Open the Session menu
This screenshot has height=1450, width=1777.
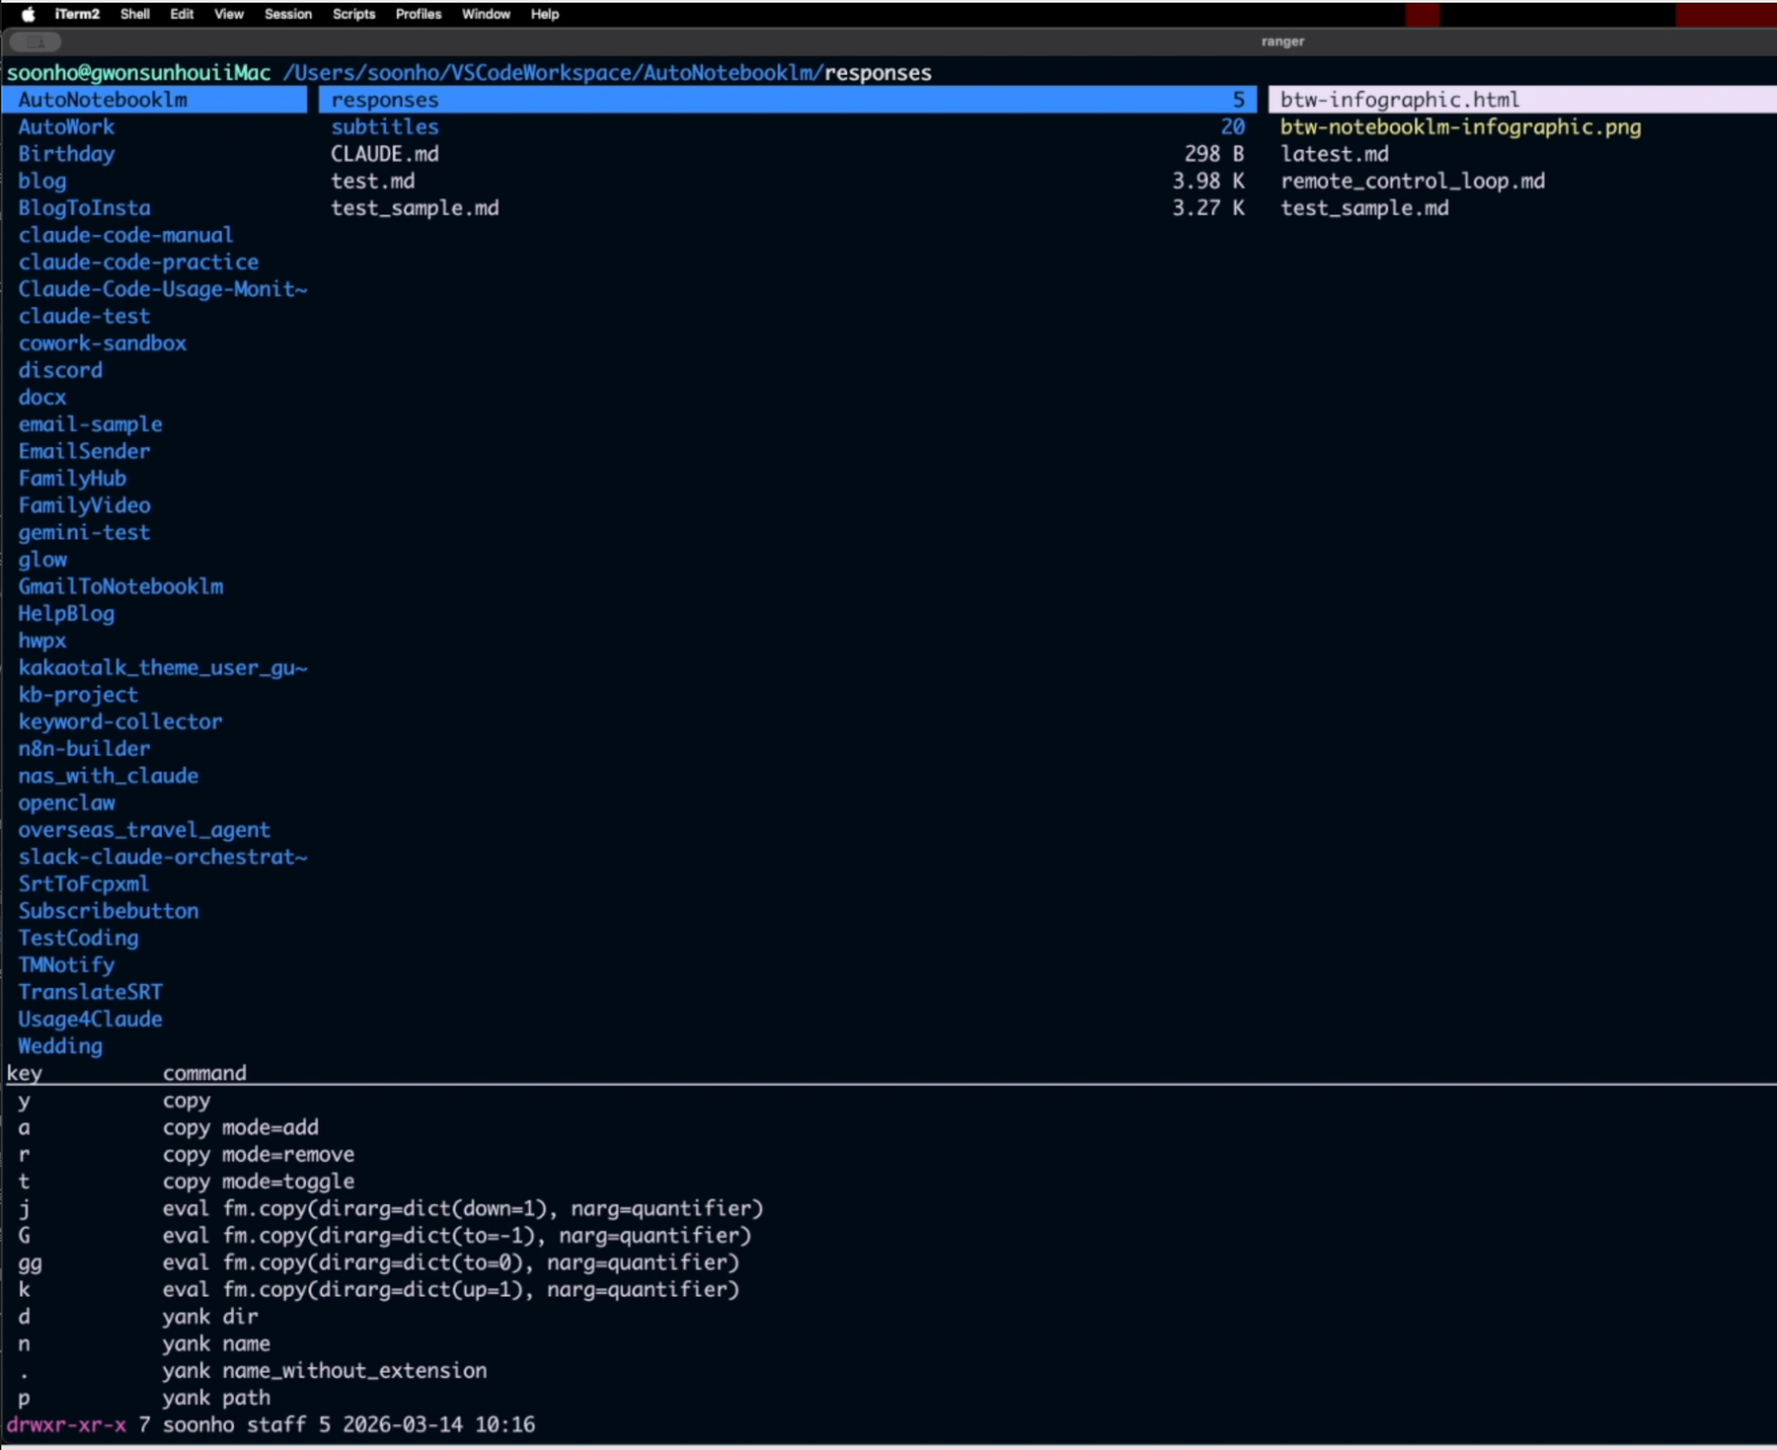point(288,14)
